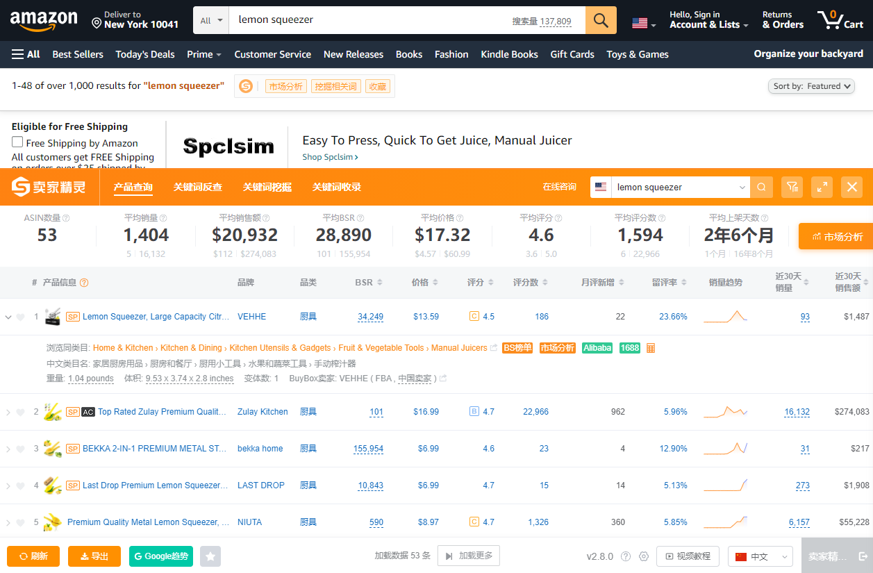Viewport: 873px width, 573px height.
Task: Tick the Free Shipping by Amazon checkbox
Action: point(17,142)
